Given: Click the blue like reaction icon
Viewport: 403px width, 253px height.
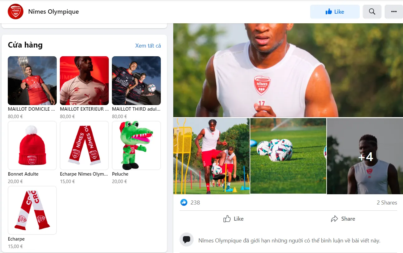Looking at the screenshot, I should 184,202.
